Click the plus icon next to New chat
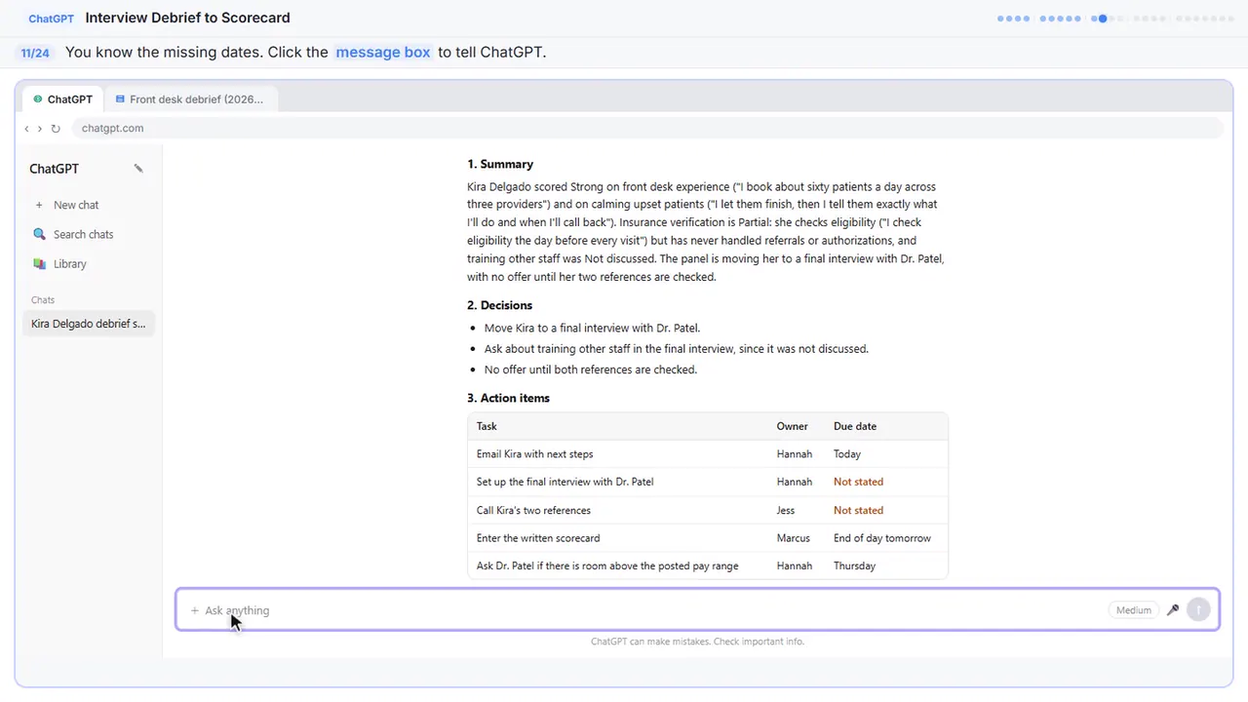 tap(39, 205)
